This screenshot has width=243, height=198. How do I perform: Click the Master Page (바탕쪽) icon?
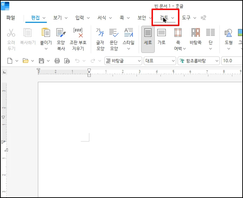pyautogui.click(x=195, y=33)
